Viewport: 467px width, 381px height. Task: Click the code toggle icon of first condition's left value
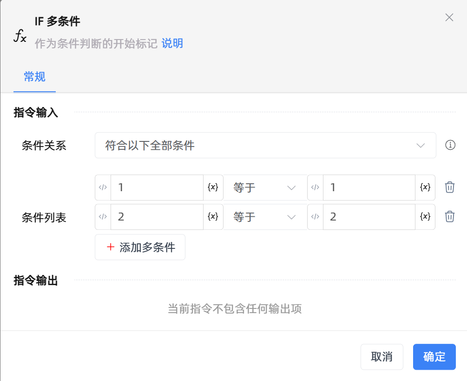(103, 187)
